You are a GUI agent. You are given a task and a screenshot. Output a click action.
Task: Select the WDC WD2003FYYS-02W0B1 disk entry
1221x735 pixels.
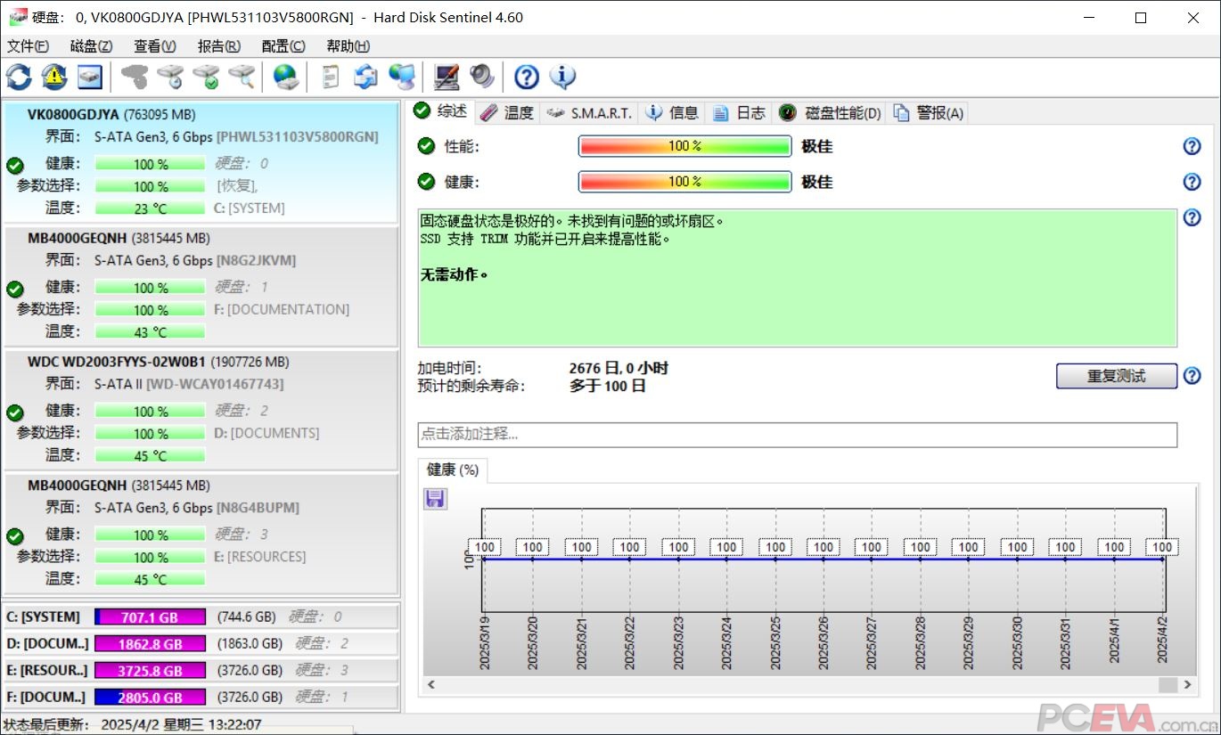pos(201,410)
